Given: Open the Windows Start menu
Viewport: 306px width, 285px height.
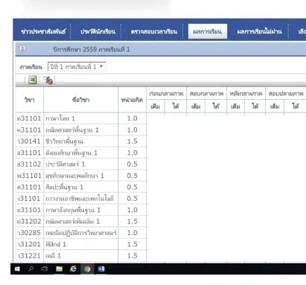Looking at the screenshot, I should click(x=17, y=269).
